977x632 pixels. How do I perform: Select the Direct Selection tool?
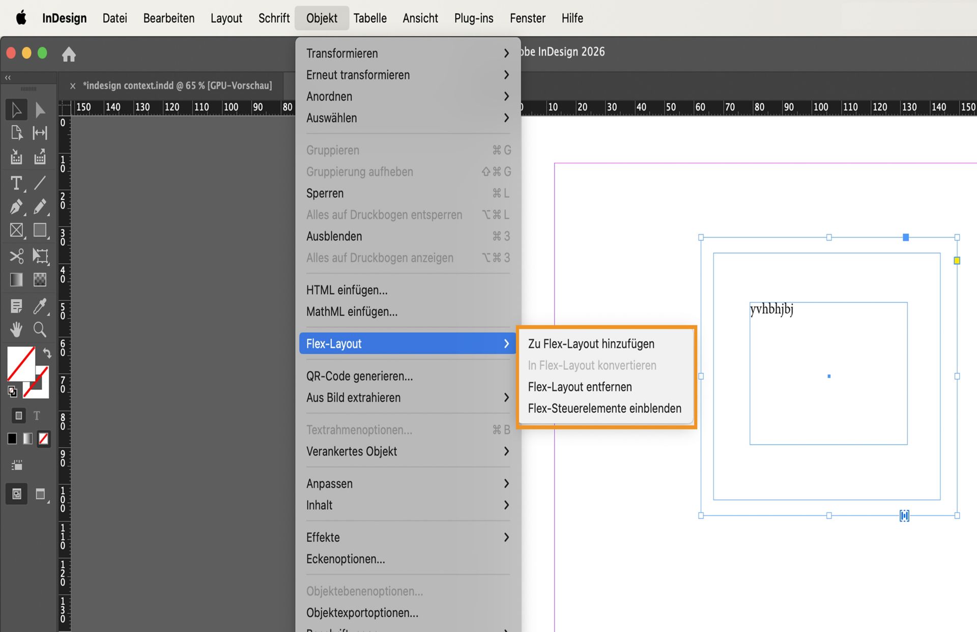tap(40, 109)
